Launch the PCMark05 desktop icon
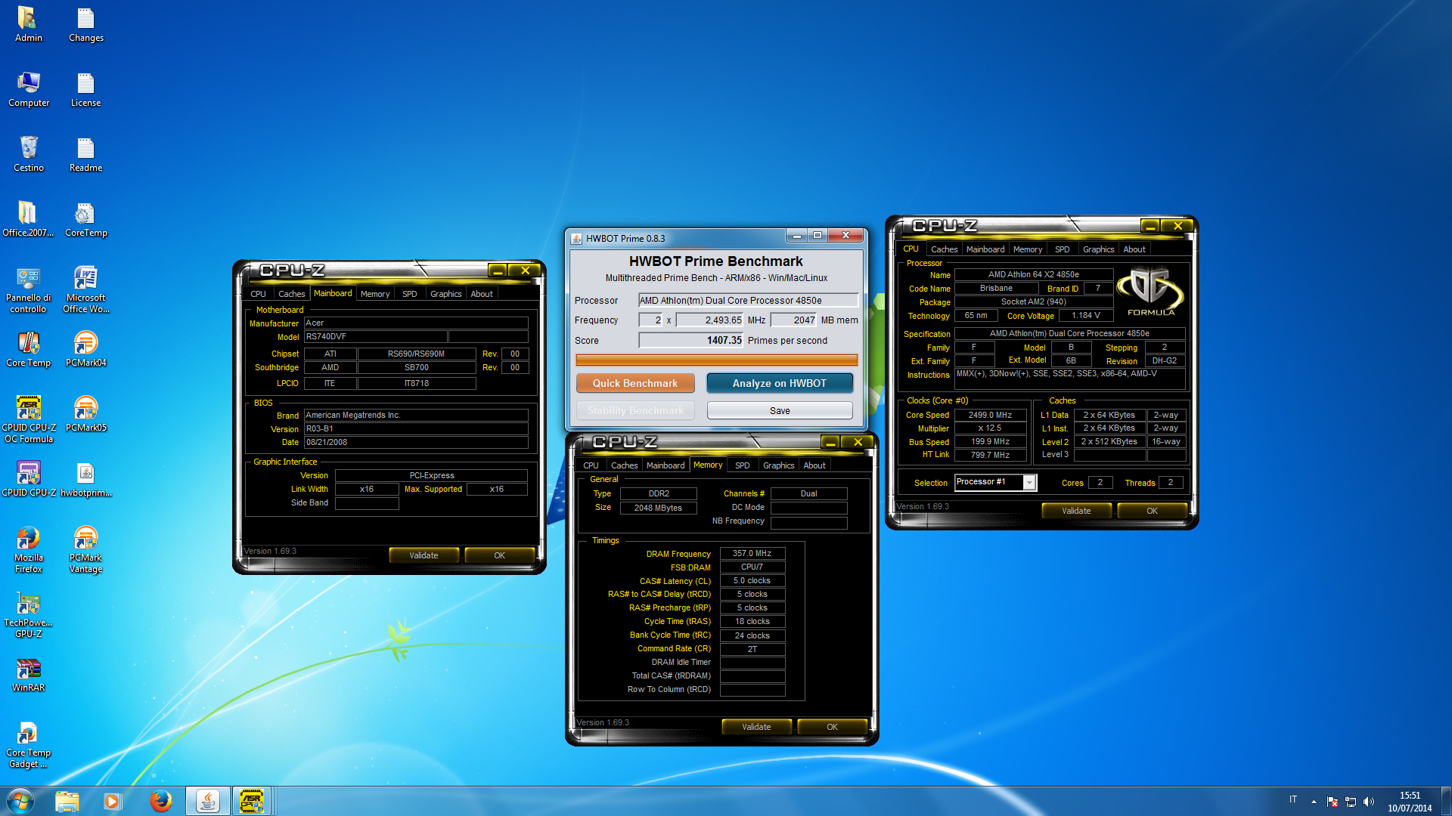This screenshot has width=1452, height=816. click(x=85, y=414)
